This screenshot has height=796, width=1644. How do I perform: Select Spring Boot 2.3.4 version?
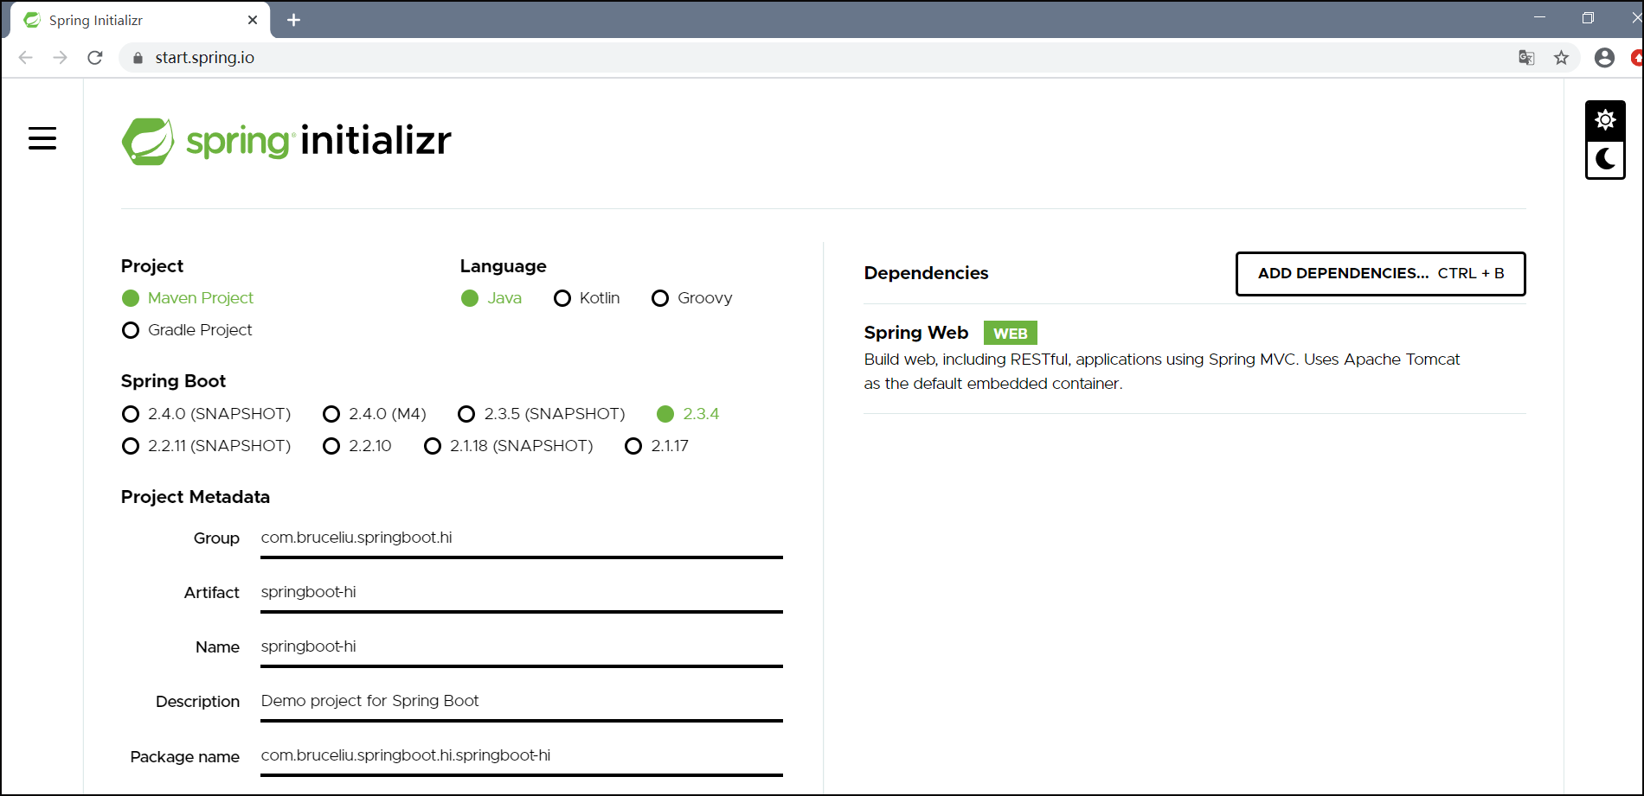[x=688, y=414]
